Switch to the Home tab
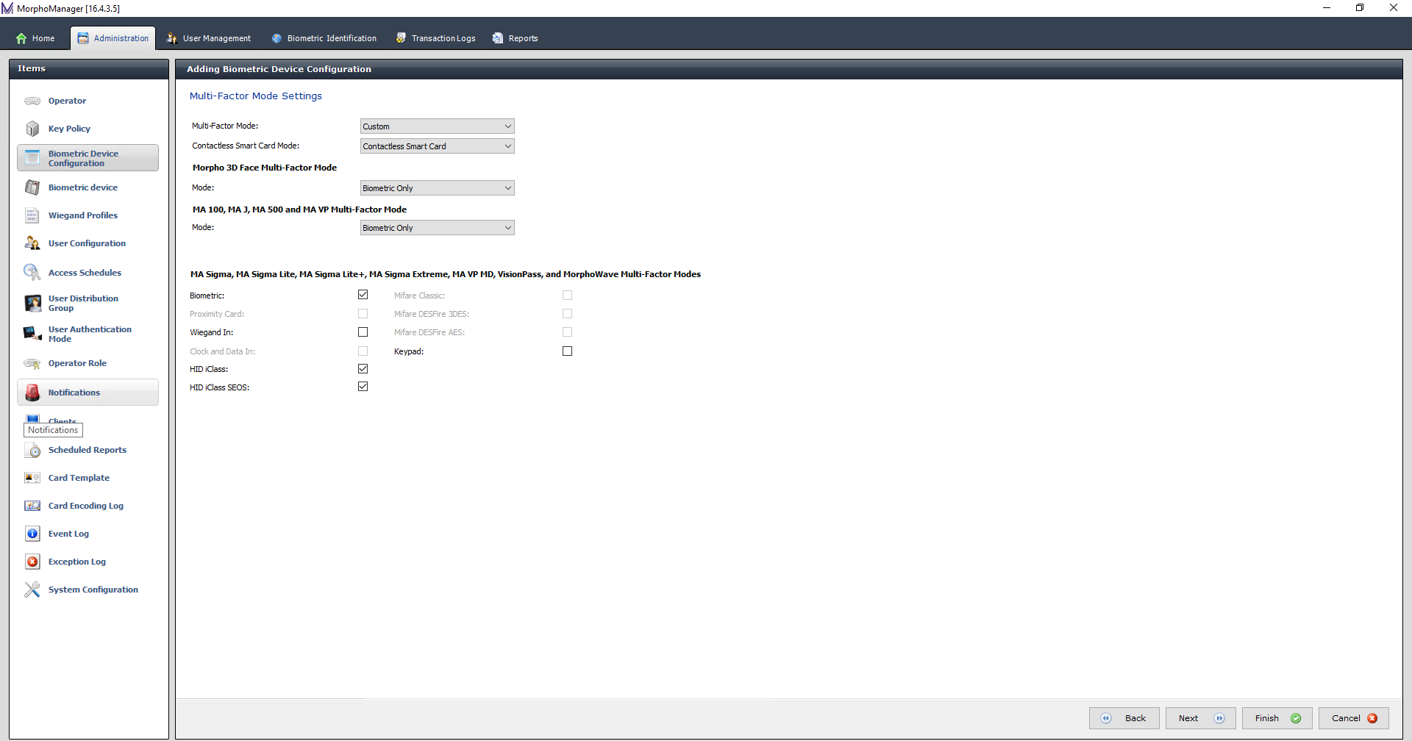The image size is (1412, 741). point(35,38)
